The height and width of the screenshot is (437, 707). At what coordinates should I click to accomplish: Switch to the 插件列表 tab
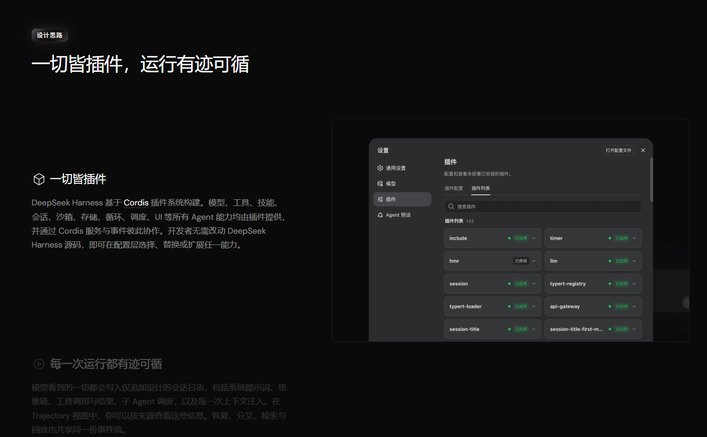[481, 188]
